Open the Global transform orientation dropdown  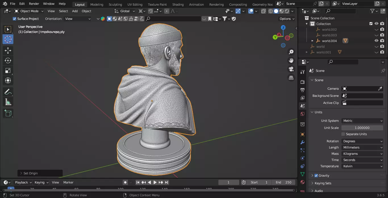125,11
